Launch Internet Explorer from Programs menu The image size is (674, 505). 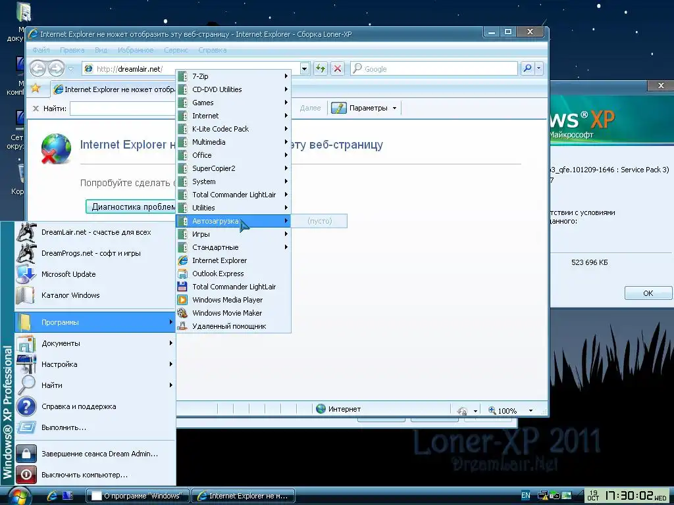click(x=234, y=260)
